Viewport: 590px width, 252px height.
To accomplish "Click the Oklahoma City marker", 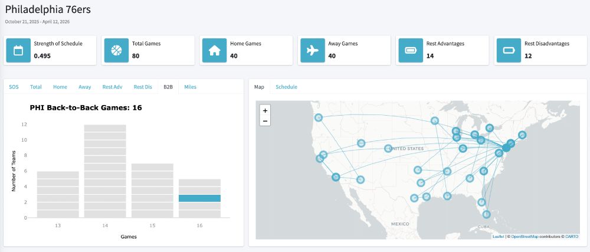I will 418,170.
